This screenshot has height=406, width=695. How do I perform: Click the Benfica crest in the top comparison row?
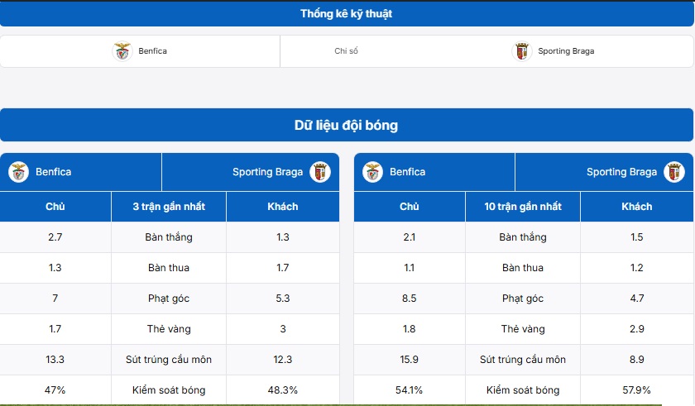coord(122,51)
